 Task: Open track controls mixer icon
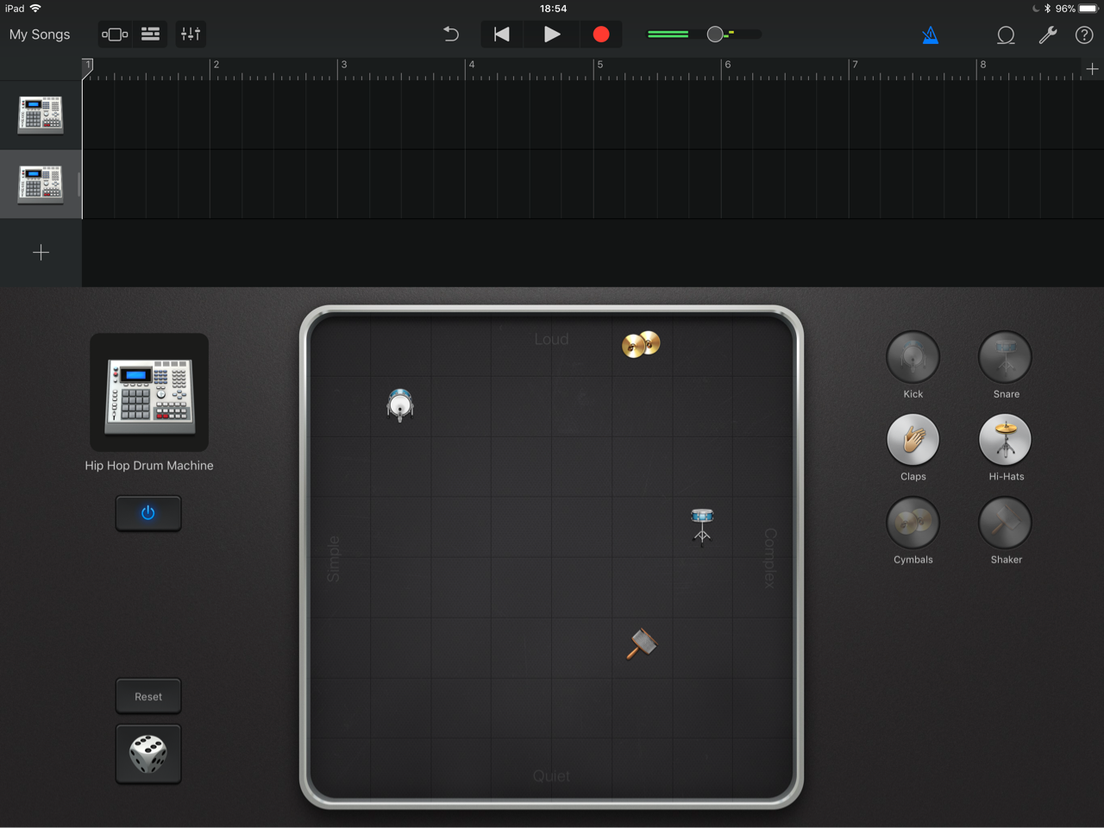click(x=191, y=34)
